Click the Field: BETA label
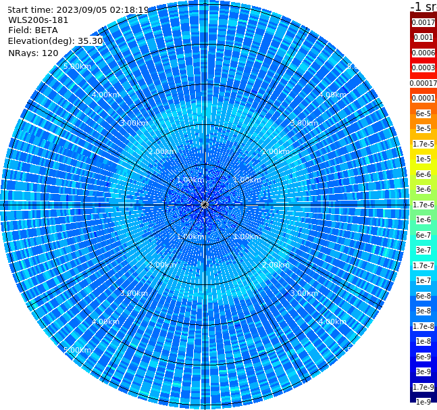The height and width of the screenshot is (410, 437). [33, 30]
